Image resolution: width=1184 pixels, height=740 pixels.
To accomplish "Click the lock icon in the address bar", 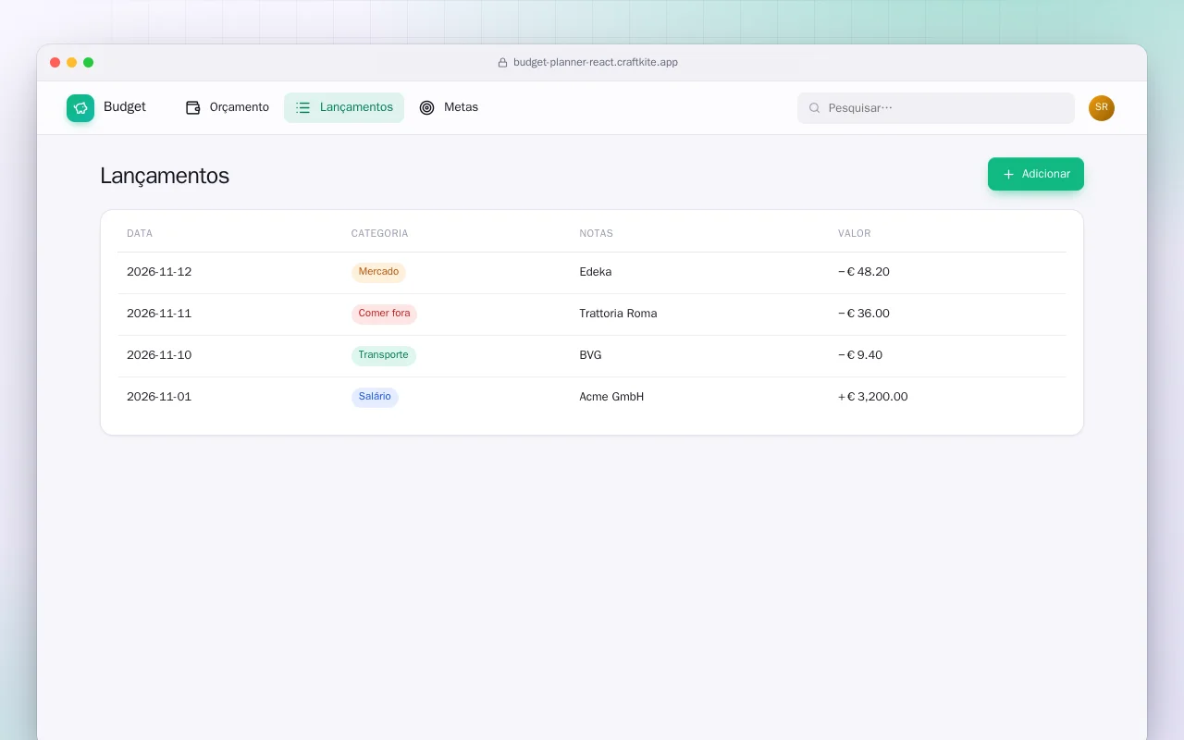I will click(x=503, y=63).
